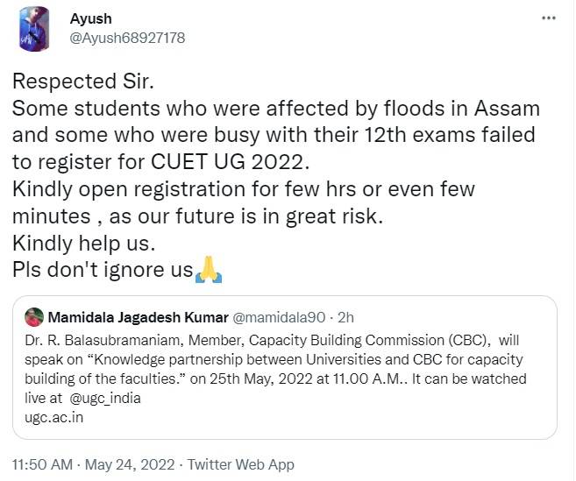Click the "Respected Sir." opening line

(68, 83)
